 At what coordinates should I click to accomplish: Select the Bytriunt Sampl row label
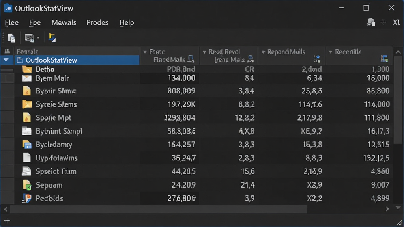pos(59,131)
